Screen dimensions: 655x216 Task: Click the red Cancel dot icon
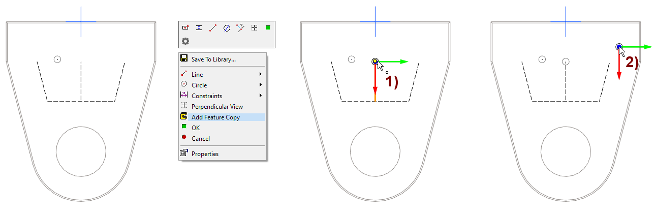click(x=184, y=138)
